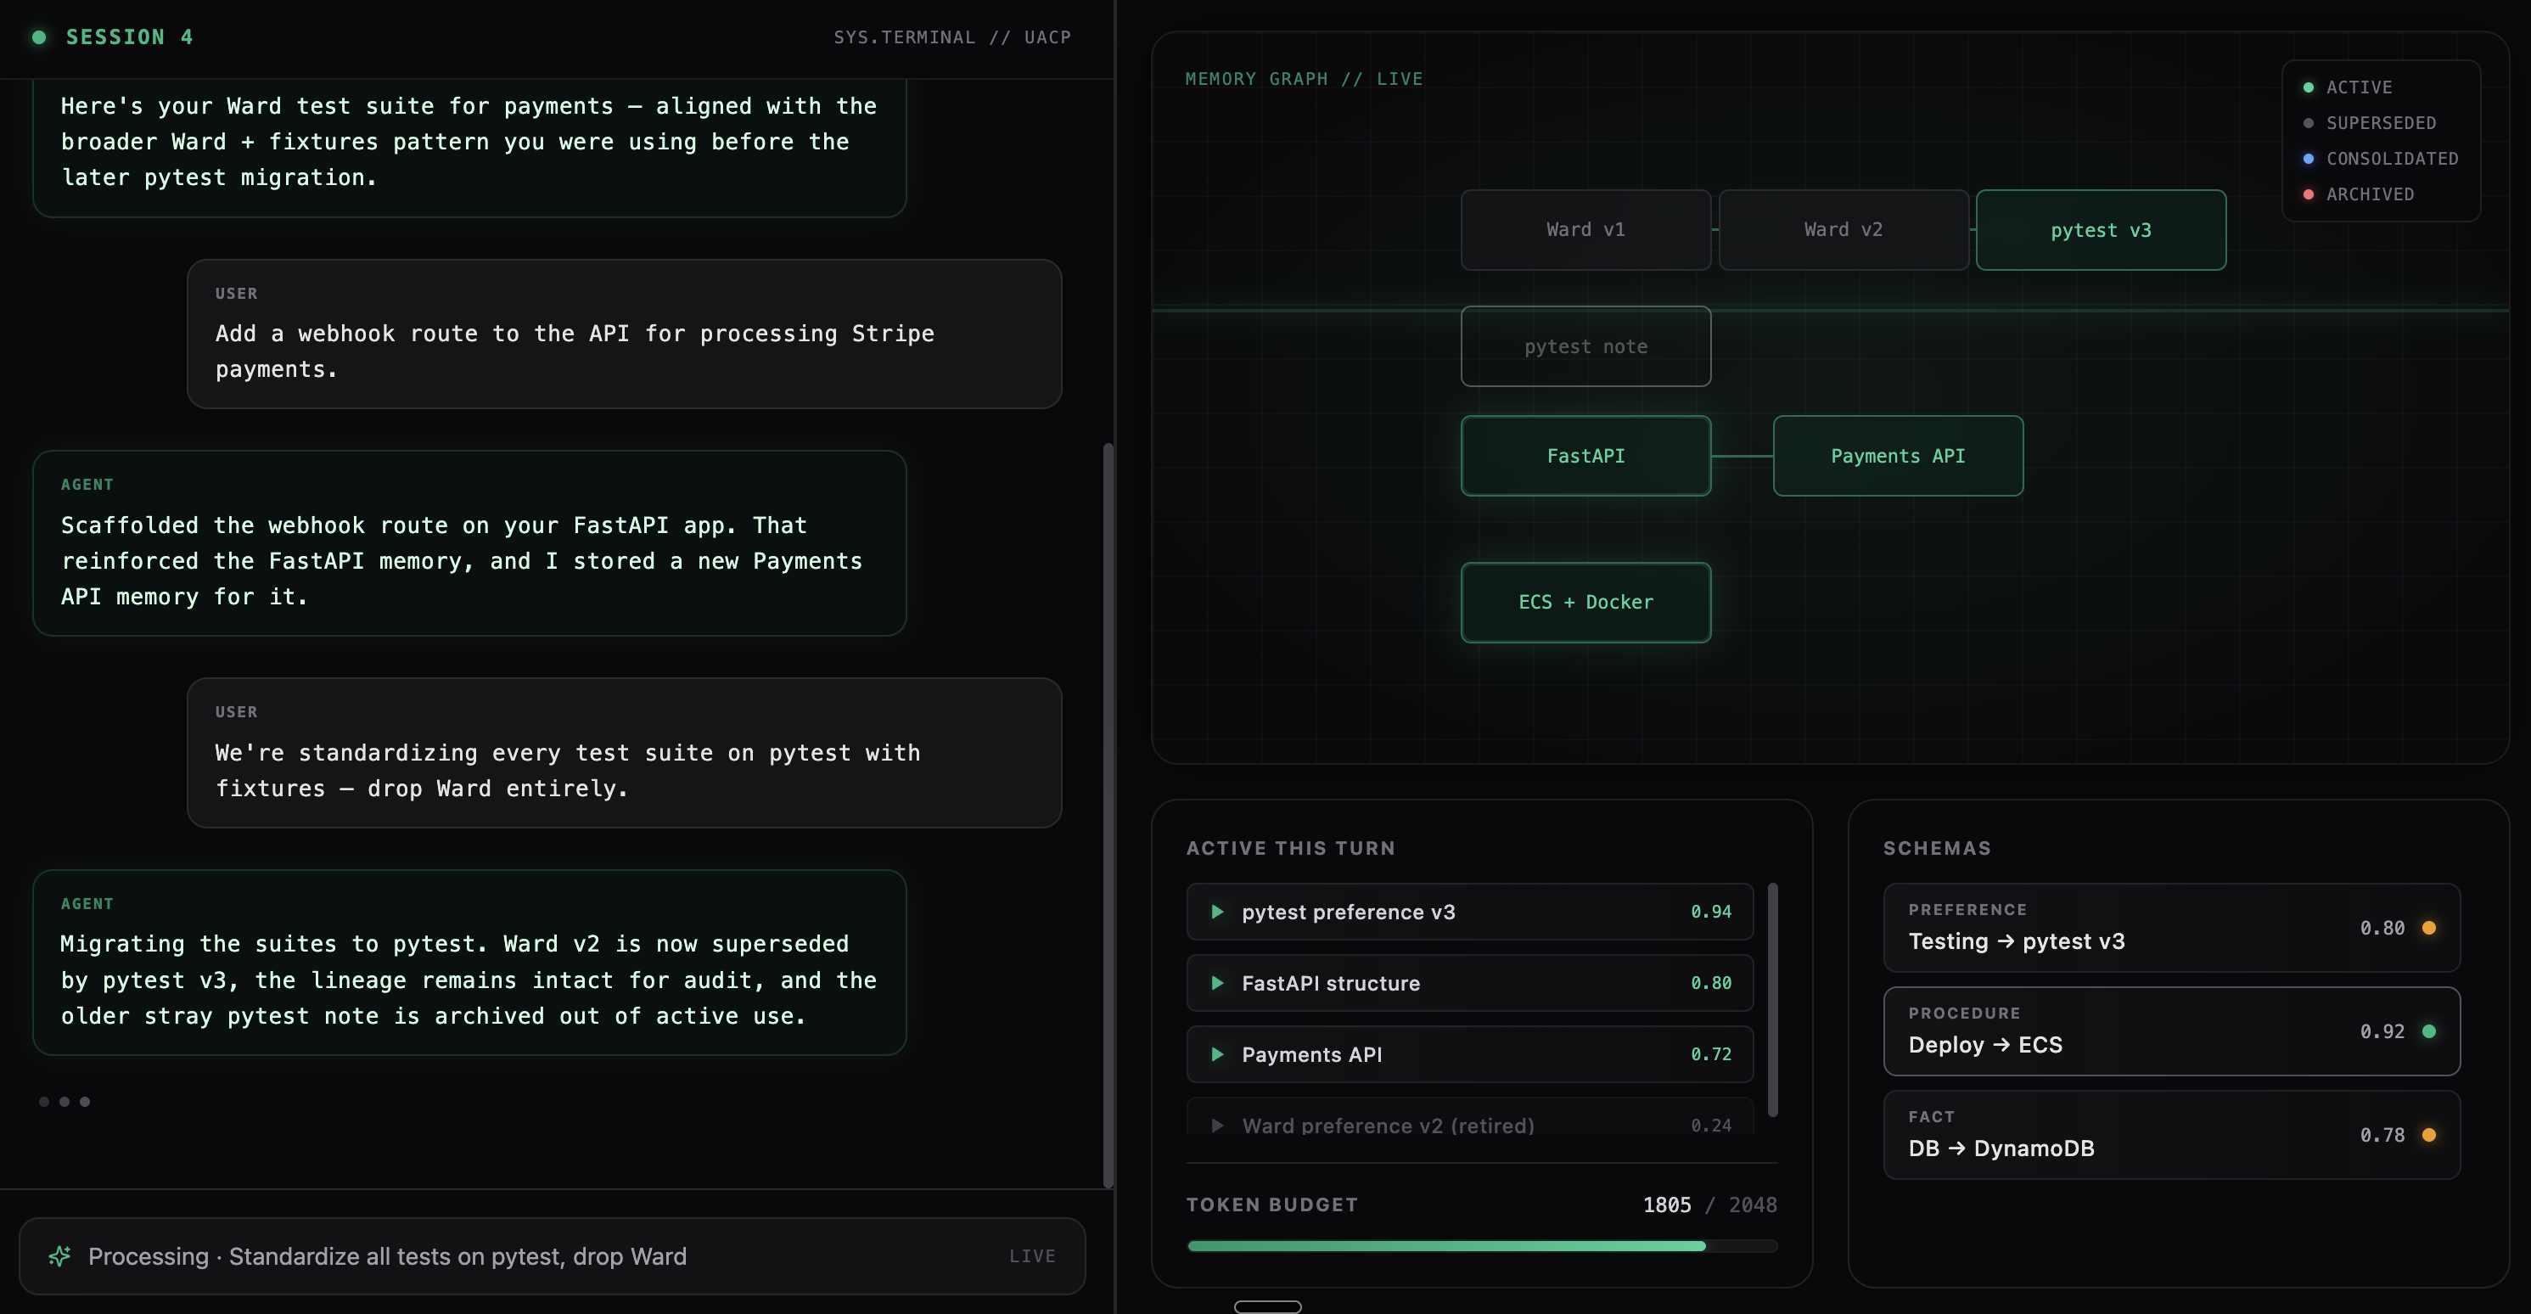The width and height of the screenshot is (2531, 1314).
Task: Select the FastAPI graph node
Action: [x=1585, y=456]
